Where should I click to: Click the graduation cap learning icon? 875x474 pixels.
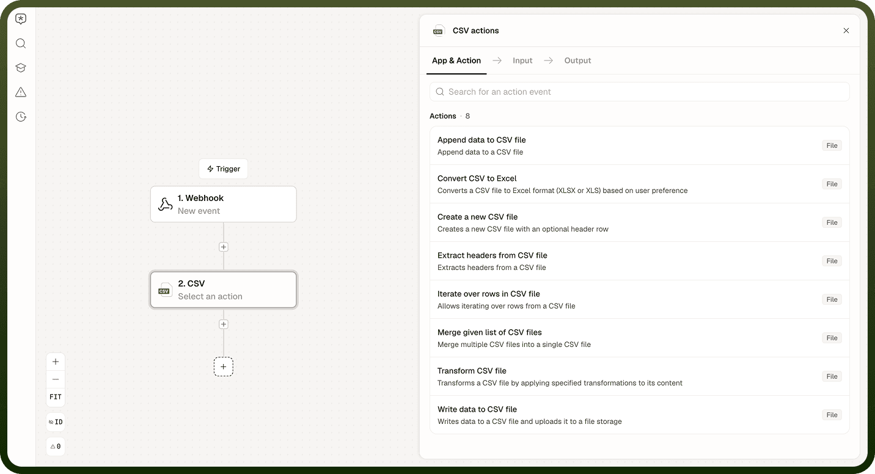pos(21,68)
